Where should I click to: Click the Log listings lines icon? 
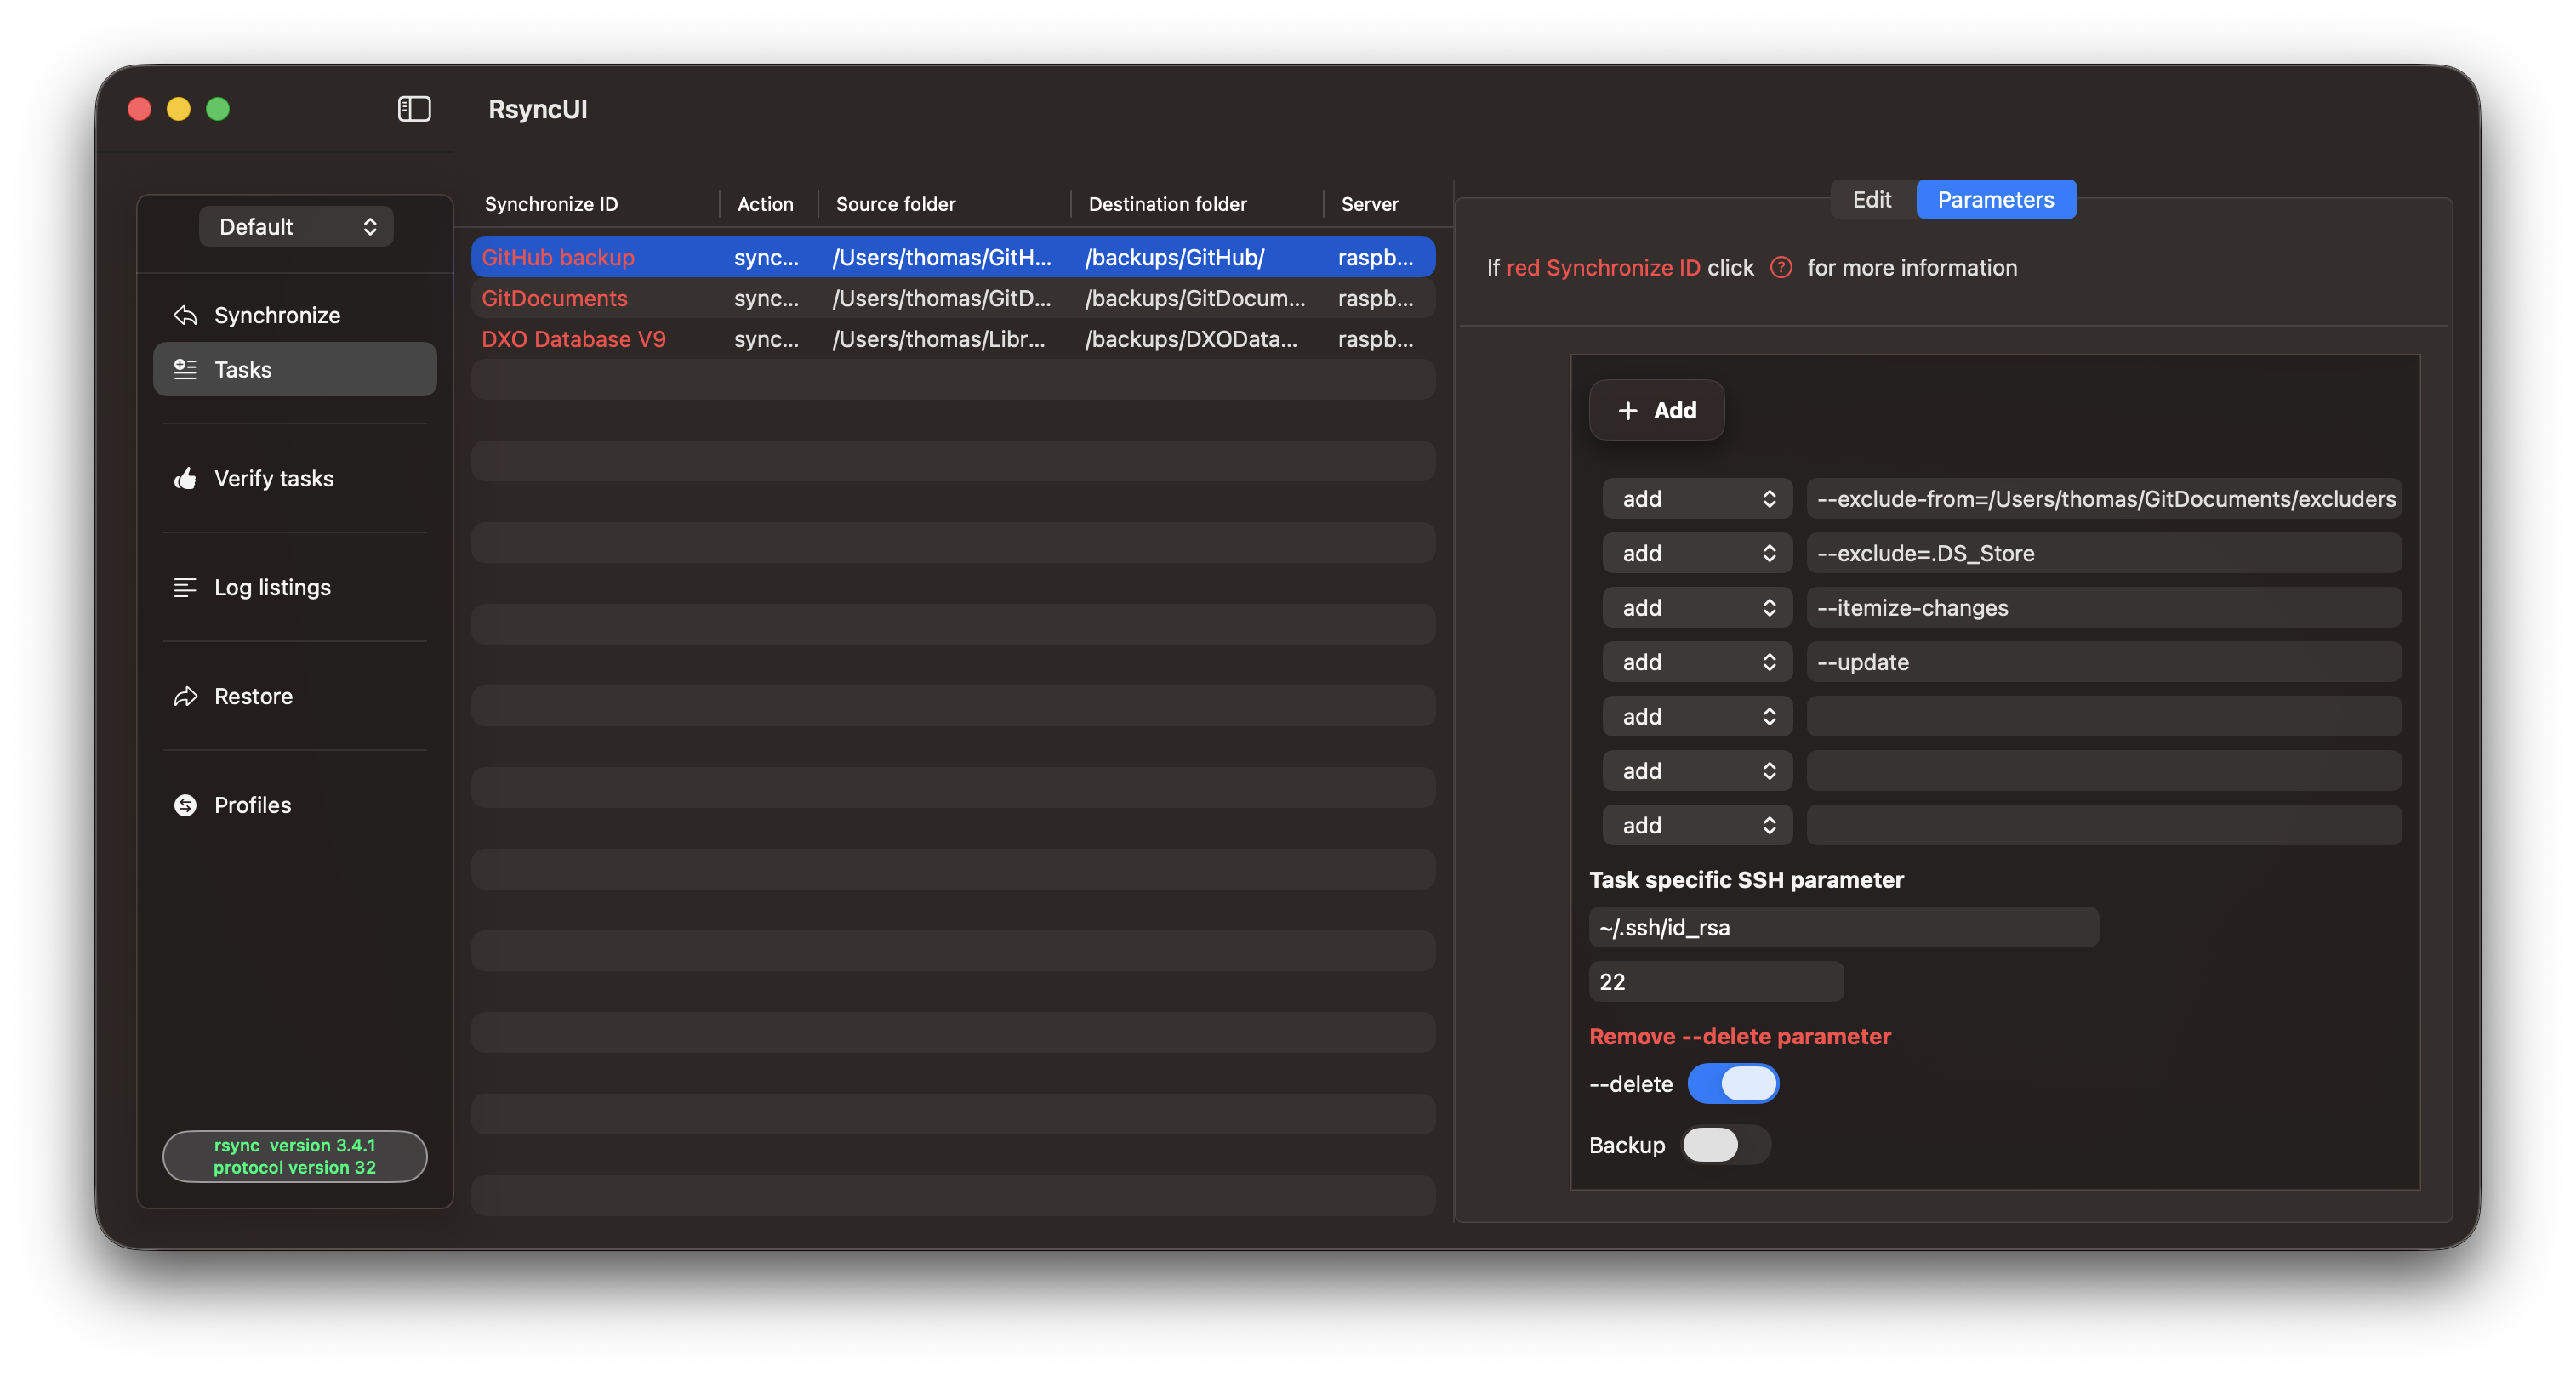point(185,587)
